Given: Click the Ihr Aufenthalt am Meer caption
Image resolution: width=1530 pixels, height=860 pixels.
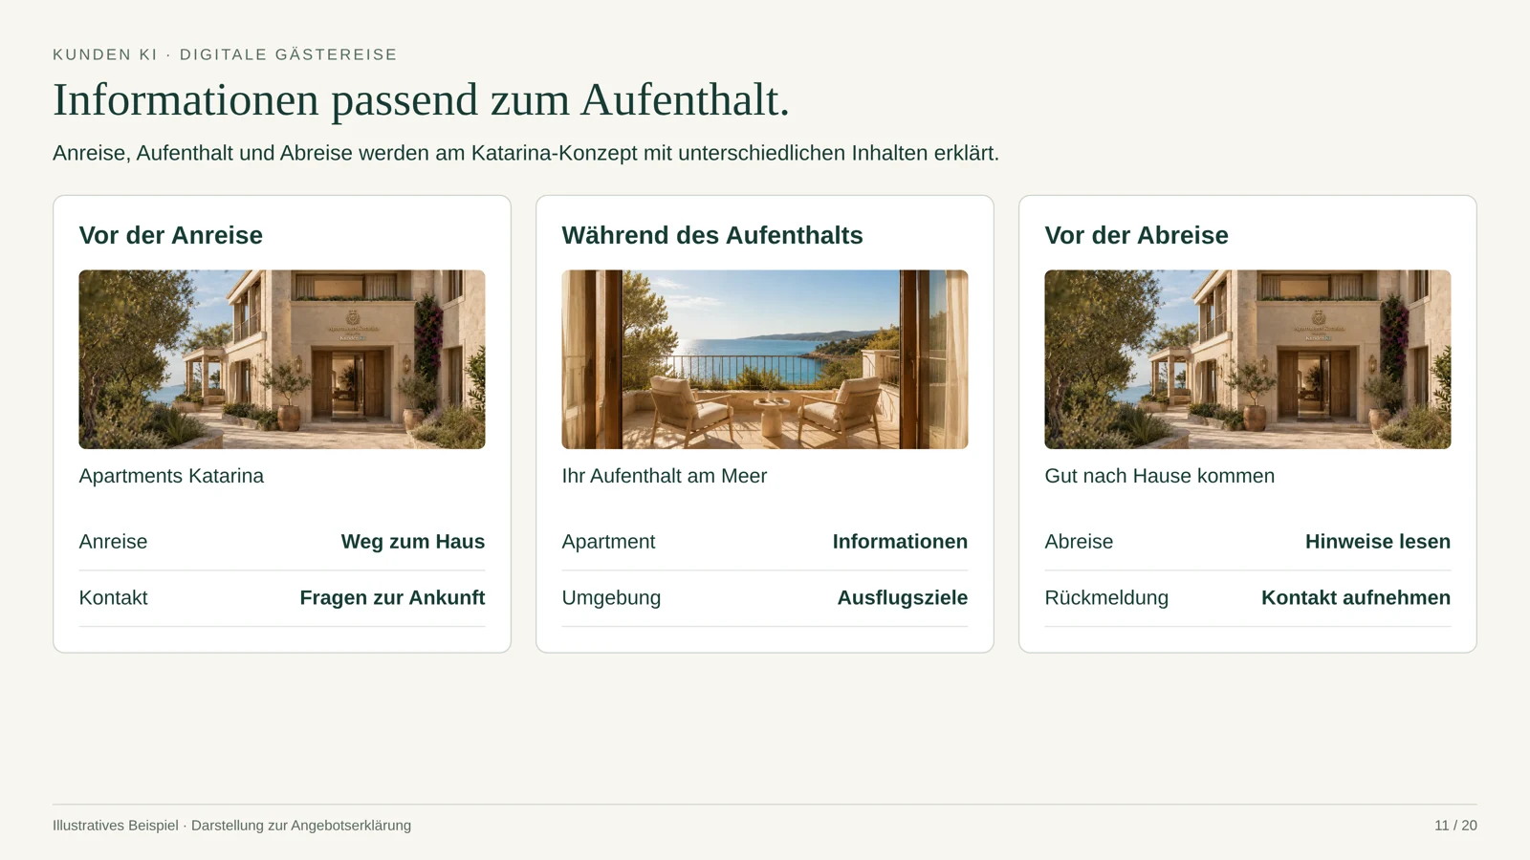Looking at the screenshot, I should click(x=665, y=476).
